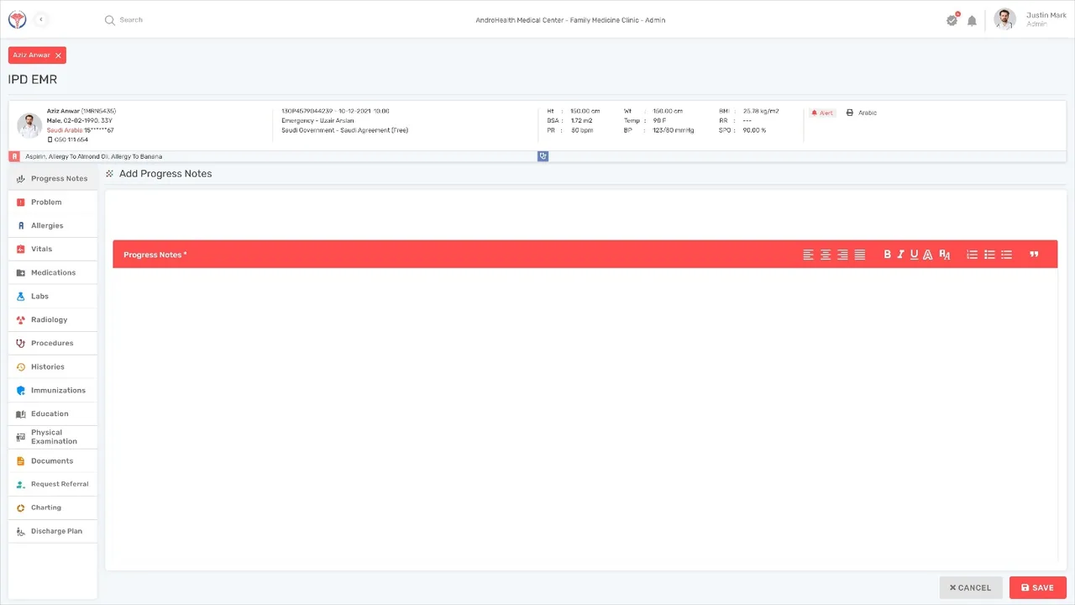Screen dimensions: 1075x605
Task: Click the search magnifier icon
Action: 109,19
